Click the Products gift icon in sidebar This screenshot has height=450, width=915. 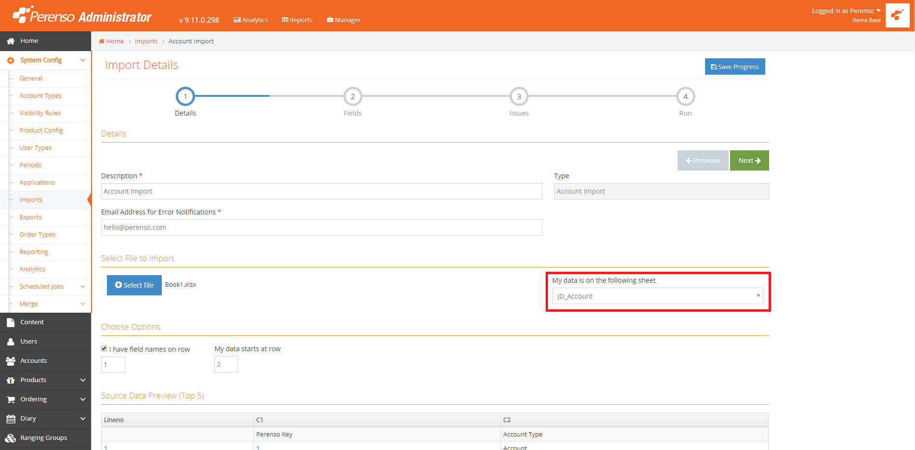coord(11,380)
